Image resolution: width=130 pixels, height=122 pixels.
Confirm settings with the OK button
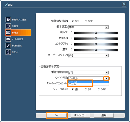point(57,115)
